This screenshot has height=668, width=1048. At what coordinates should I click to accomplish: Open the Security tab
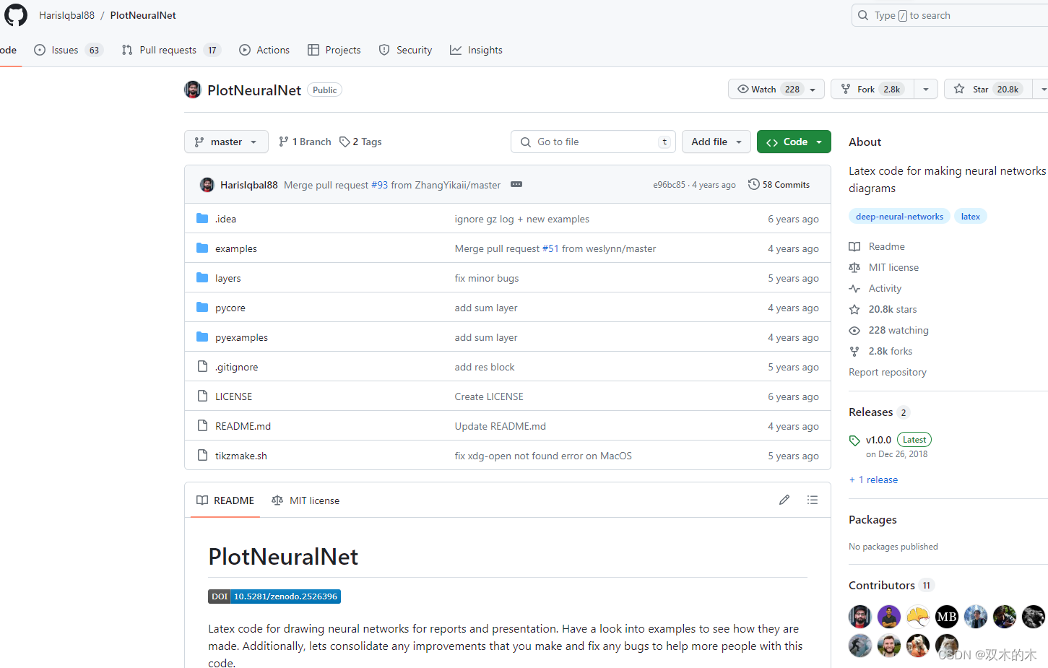(x=405, y=50)
